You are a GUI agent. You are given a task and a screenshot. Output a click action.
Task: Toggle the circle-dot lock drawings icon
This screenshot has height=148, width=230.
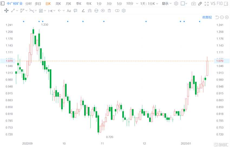[x=103, y=11]
